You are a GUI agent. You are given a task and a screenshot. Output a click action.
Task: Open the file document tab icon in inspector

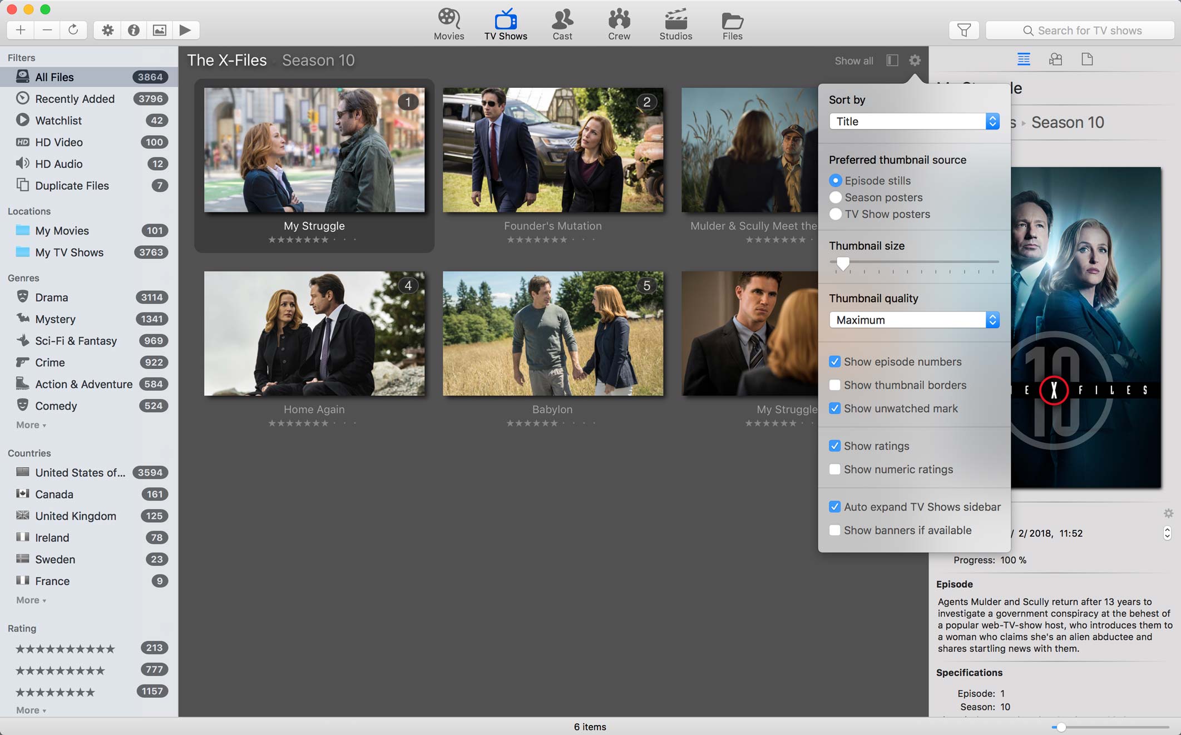click(x=1087, y=59)
